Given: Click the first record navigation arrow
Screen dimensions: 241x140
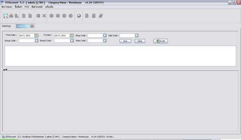Looking at the screenshot, I should click(52, 16).
